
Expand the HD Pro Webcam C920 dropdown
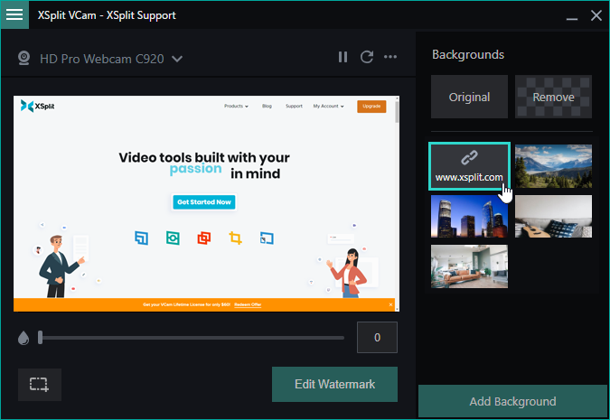[x=177, y=59]
